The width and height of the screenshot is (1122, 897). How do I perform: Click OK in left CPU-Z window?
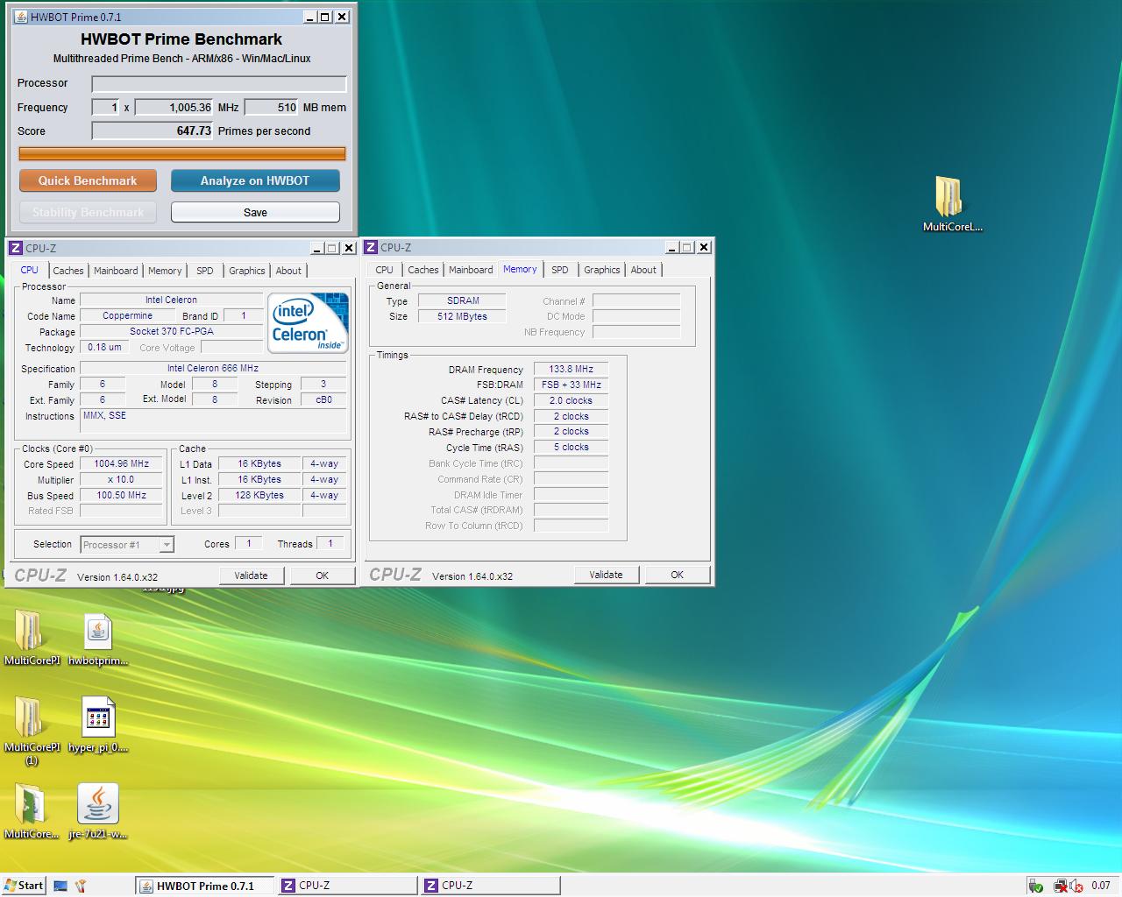click(x=322, y=576)
